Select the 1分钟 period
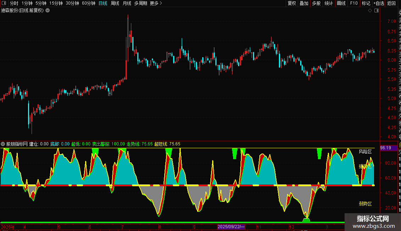 pyautogui.click(x=27, y=3)
